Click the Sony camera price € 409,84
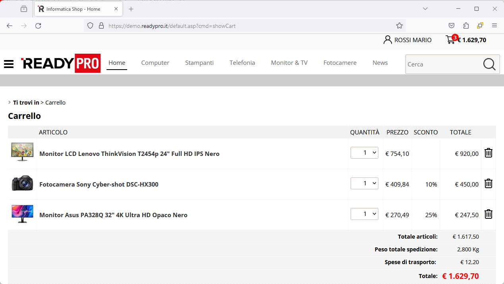The height and width of the screenshot is (284, 504). click(x=397, y=185)
